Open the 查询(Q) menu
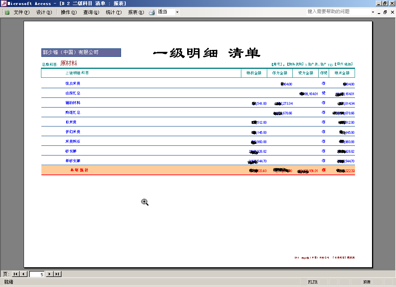Viewport: 396px width, 287px height. pyautogui.click(x=91, y=12)
